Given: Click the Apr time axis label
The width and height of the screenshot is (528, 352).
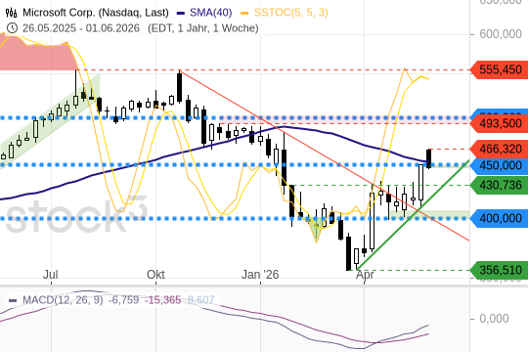Looking at the screenshot, I should [x=365, y=275].
